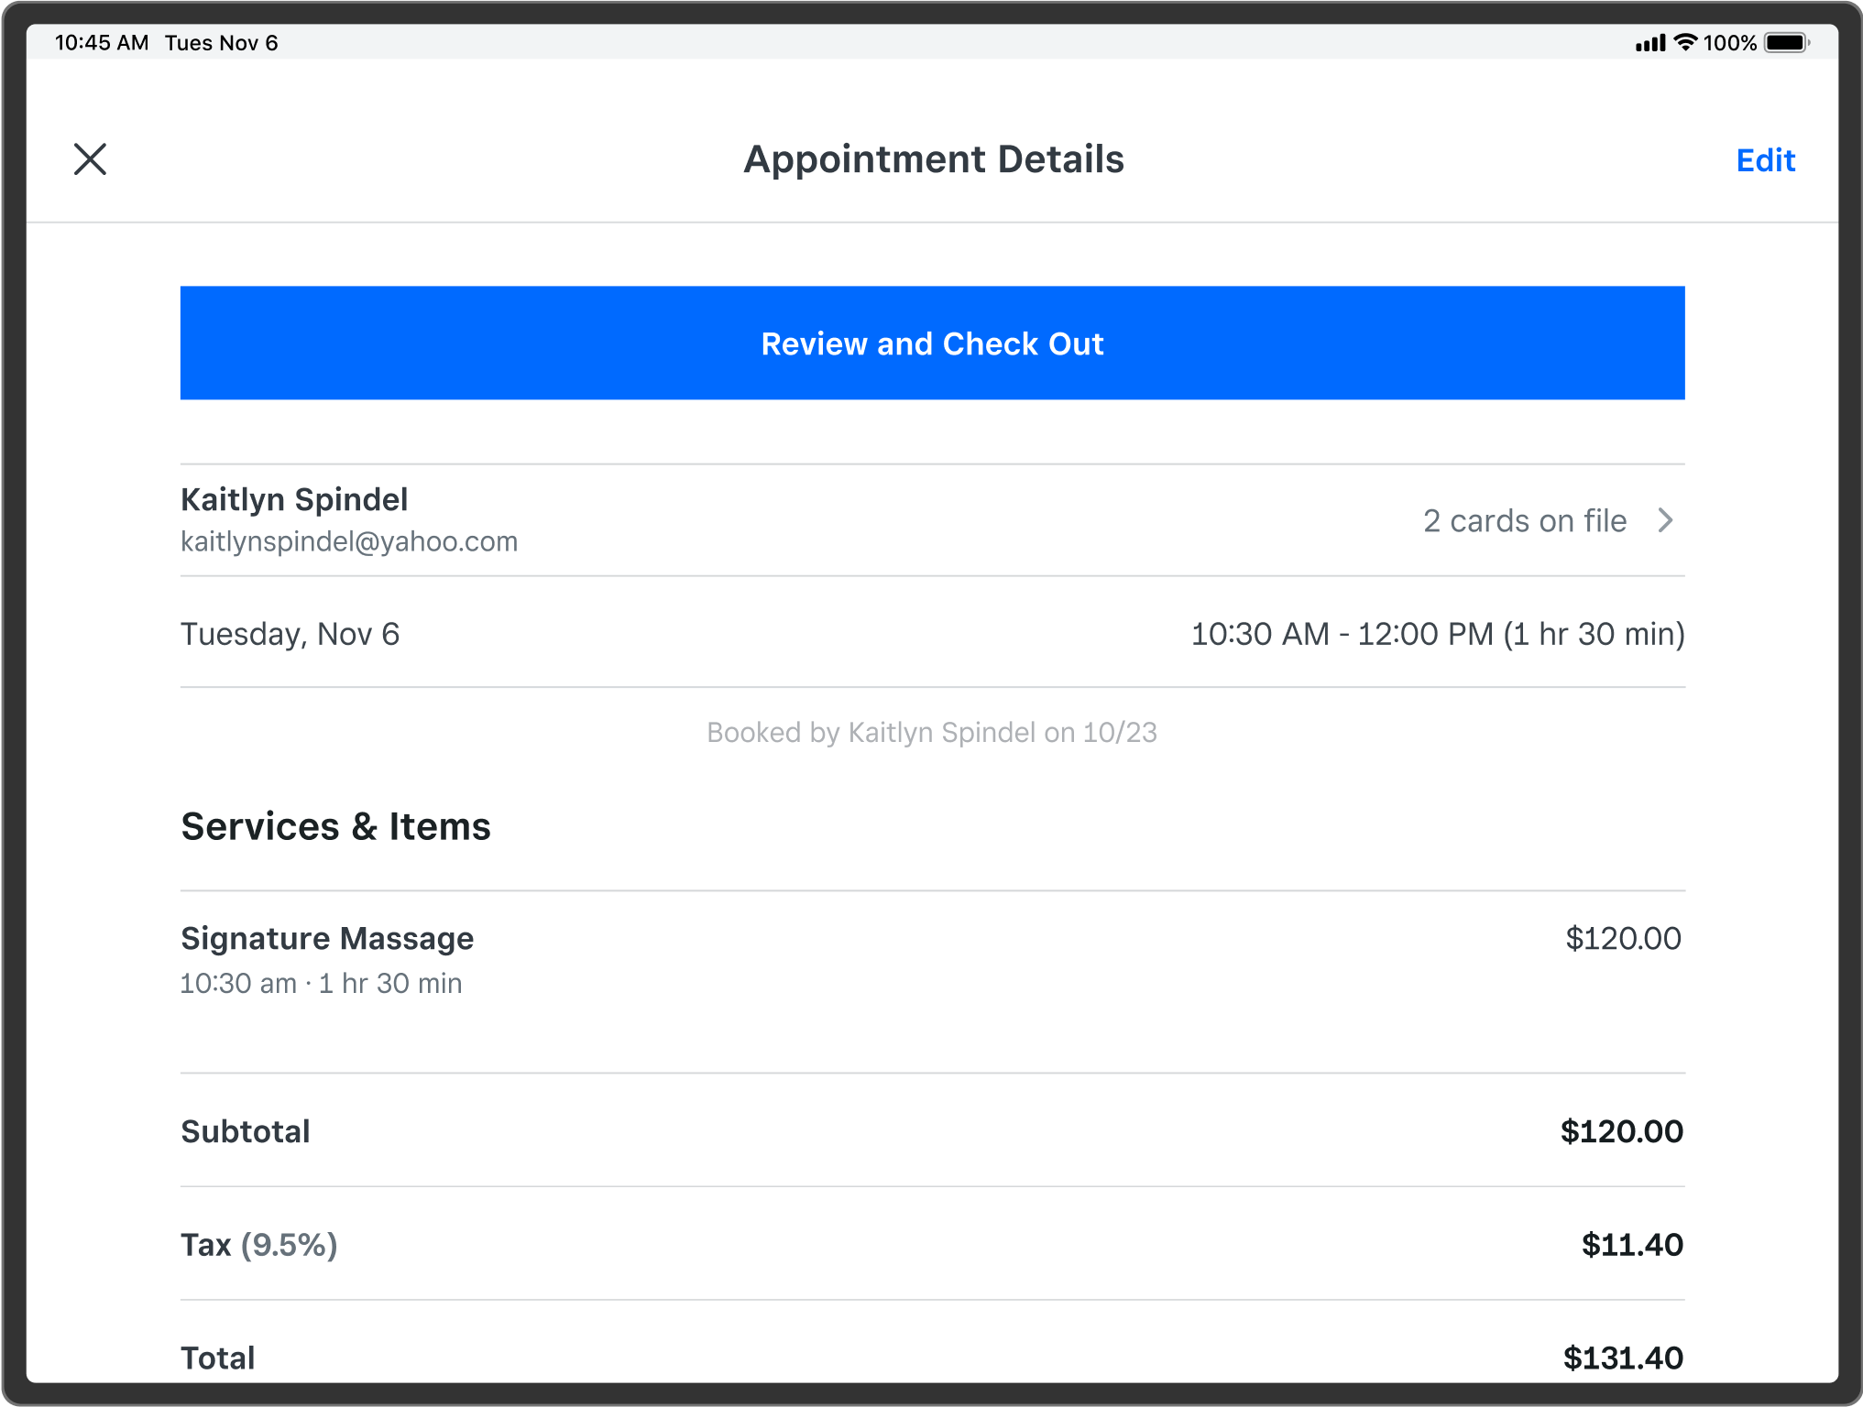Tap the chevron next to cards on file
The width and height of the screenshot is (1863, 1407).
[1666, 520]
